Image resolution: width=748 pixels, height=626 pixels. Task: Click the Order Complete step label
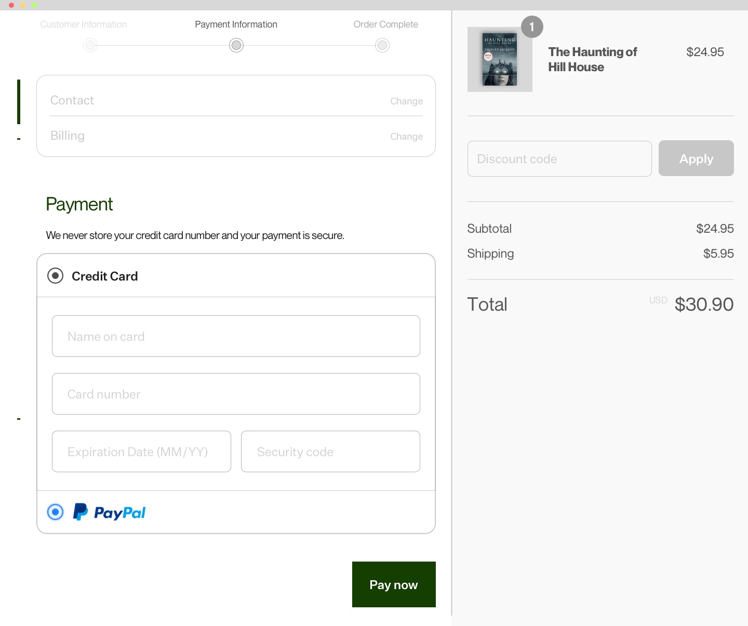click(x=385, y=24)
